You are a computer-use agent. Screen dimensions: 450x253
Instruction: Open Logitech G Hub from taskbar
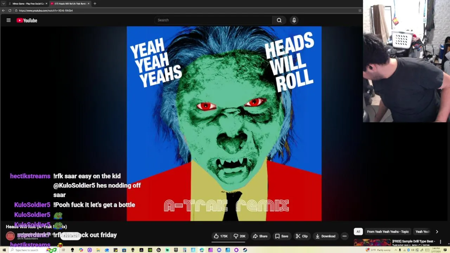point(159,250)
